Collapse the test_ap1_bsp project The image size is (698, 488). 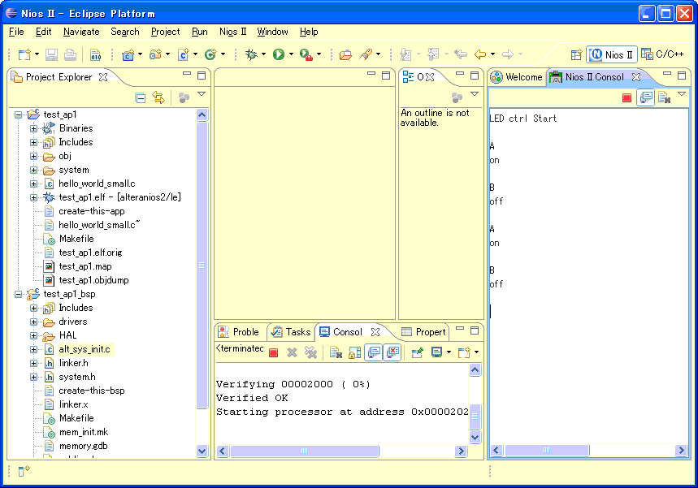click(x=18, y=294)
